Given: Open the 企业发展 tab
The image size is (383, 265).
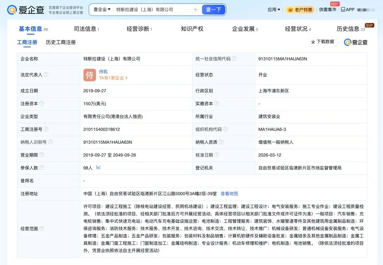Looking at the screenshot, I should click(245, 29).
